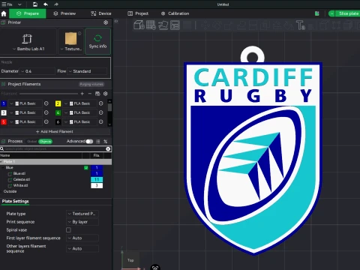
Task: Click green filament 4 color swatch
Action: tap(58, 112)
